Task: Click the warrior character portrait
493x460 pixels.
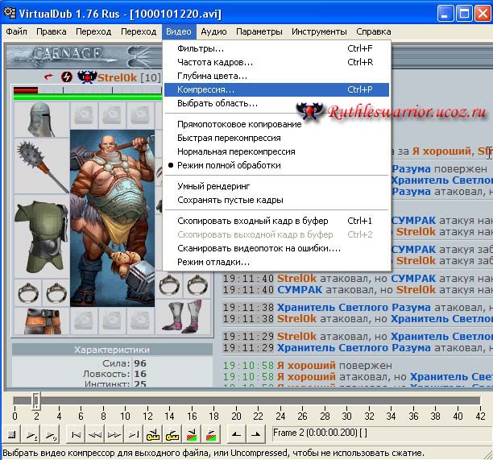Action: [112, 218]
